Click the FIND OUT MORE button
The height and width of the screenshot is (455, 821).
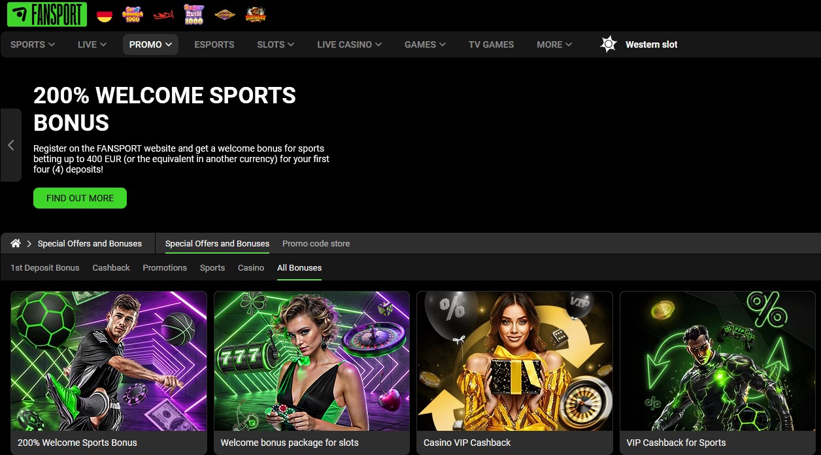tap(80, 198)
